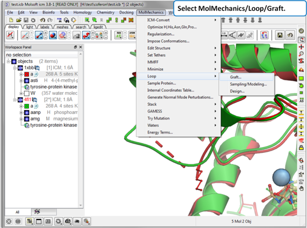Screen dimensions: 307x228
Task: Click the Save floppy disk icon
Action: point(26,20)
